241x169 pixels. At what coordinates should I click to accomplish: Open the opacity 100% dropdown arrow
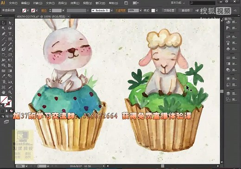[x=140, y=11]
